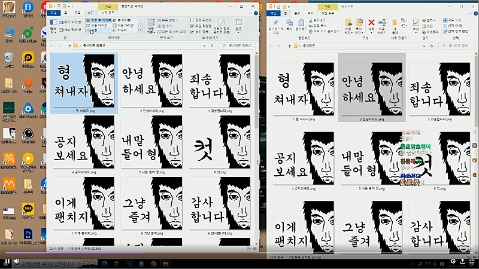Click the Rename icon in right window

point(382,25)
